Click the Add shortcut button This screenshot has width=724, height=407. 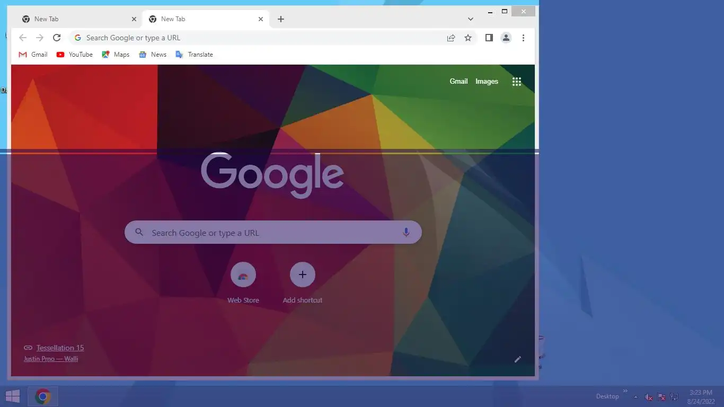click(303, 284)
